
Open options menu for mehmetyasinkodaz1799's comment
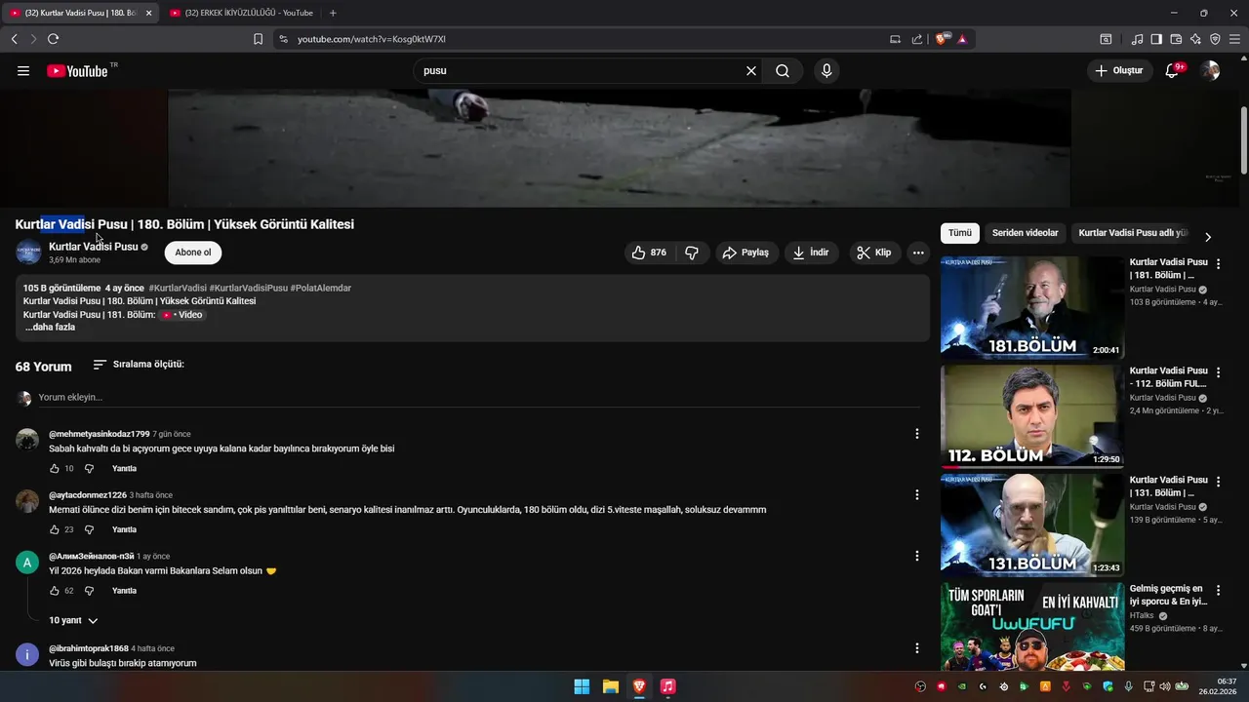click(916, 434)
